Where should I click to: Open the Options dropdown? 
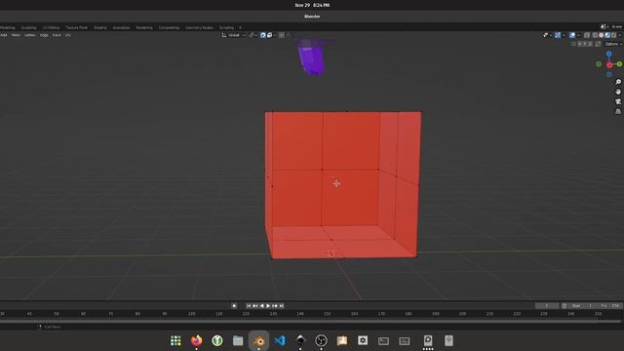coord(613,44)
